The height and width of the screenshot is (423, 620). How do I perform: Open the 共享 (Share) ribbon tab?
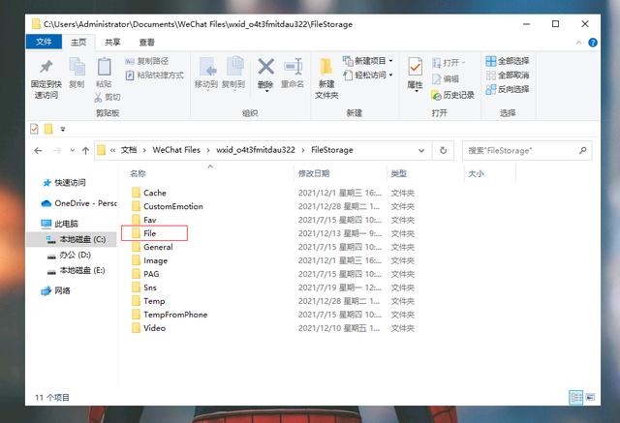point(112,43)
